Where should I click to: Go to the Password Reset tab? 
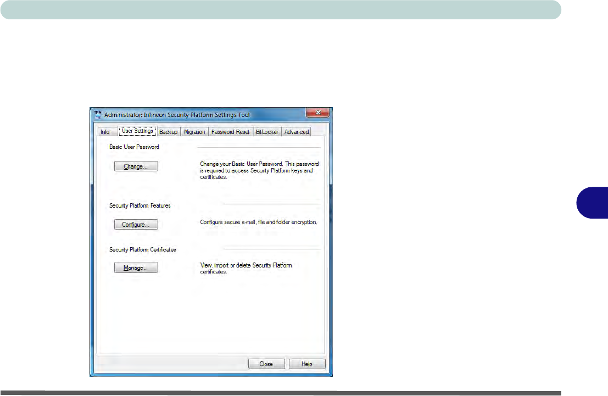tap(230, 132)
